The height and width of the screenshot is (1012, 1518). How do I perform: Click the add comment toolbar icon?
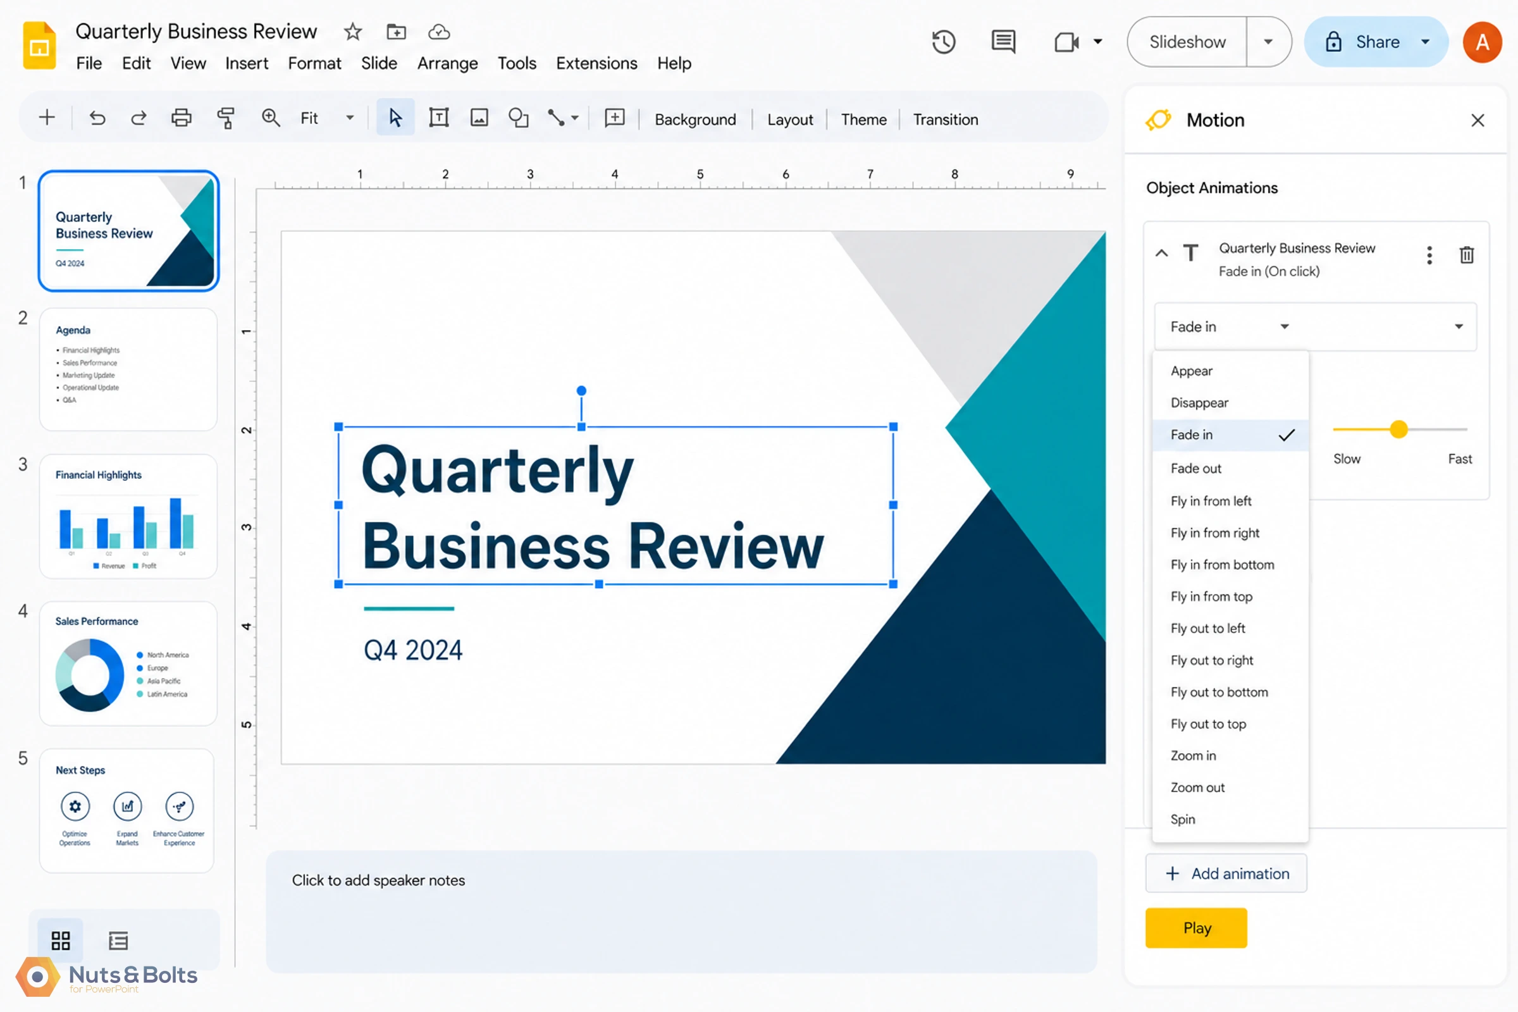click(x=614, y=118)
